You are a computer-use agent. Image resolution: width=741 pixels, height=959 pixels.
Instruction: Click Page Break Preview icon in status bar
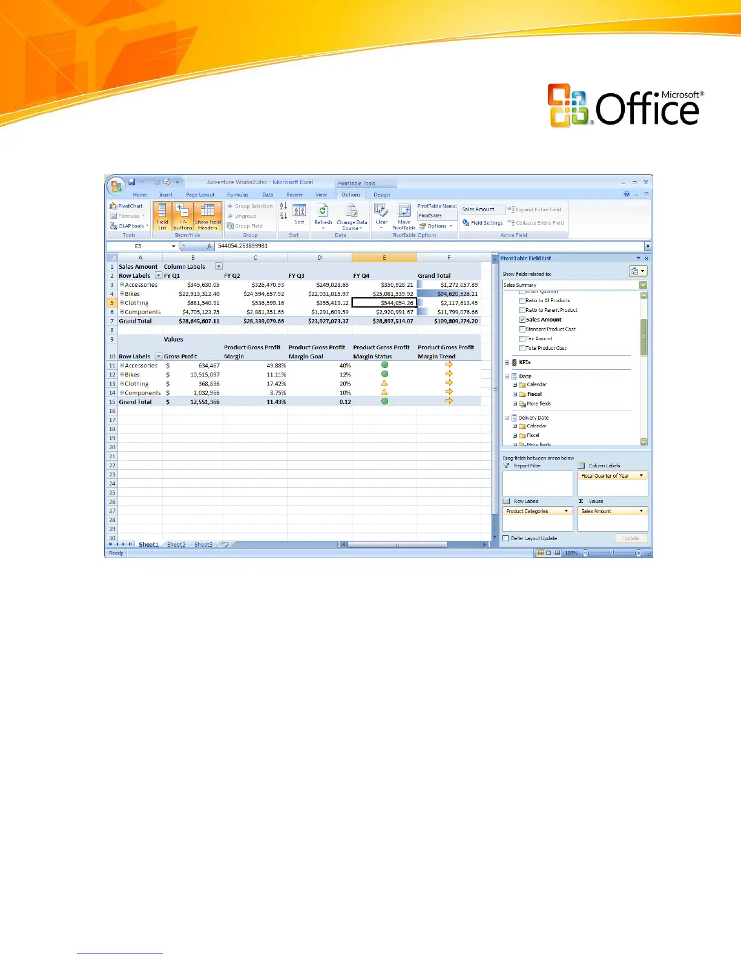pos(557,553)
